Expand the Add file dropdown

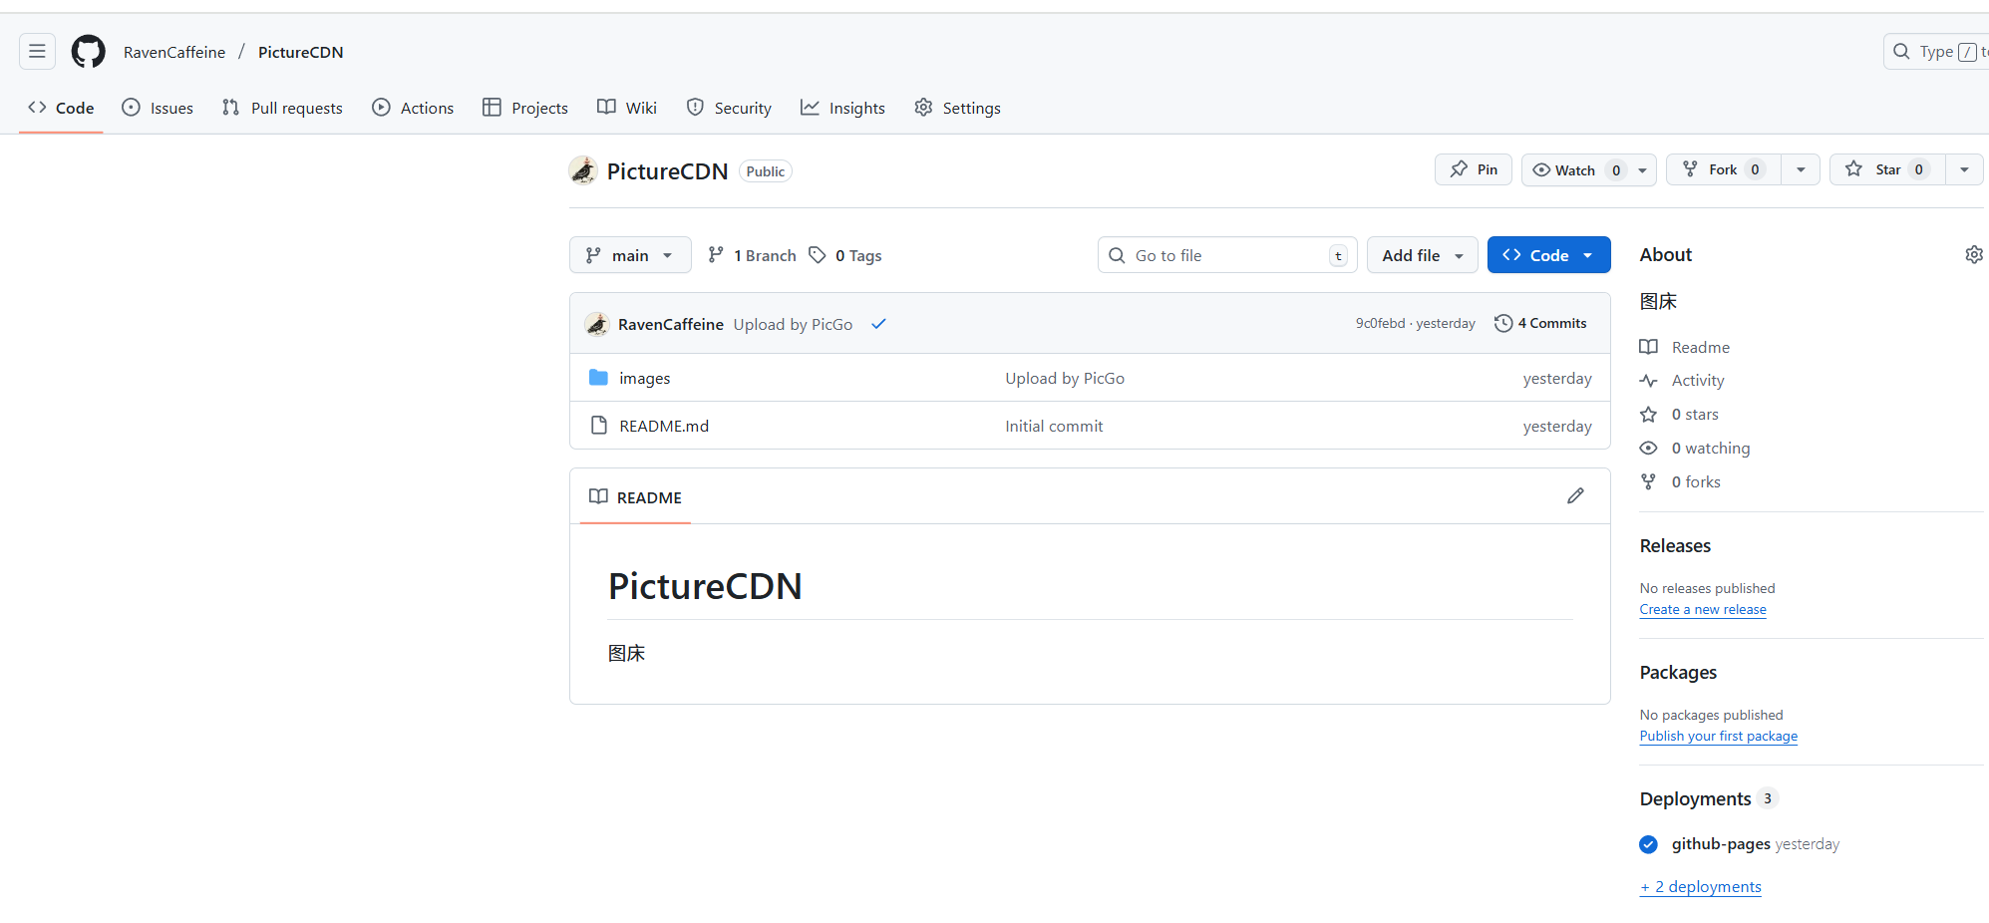tap(1422, 255)
